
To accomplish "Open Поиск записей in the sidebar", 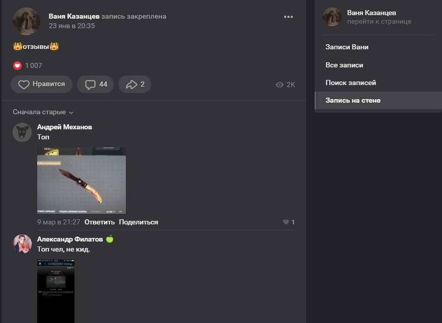I will pyautogui.click(x=350, y=83).
